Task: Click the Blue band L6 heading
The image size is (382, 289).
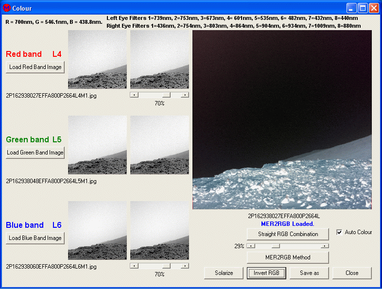Action: 34,225
